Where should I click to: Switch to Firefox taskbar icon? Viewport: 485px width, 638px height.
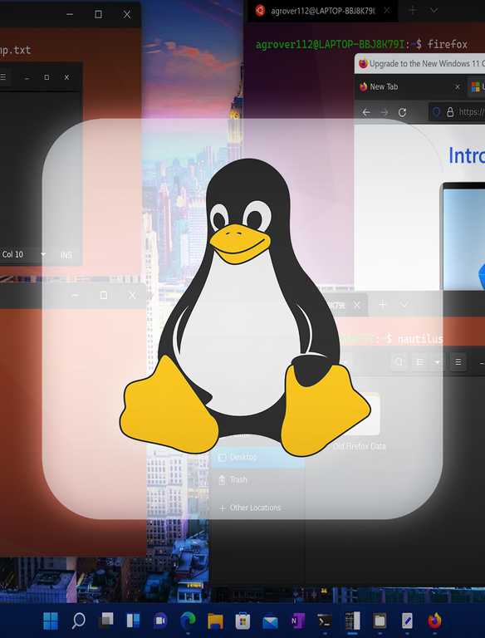[434, 621]
